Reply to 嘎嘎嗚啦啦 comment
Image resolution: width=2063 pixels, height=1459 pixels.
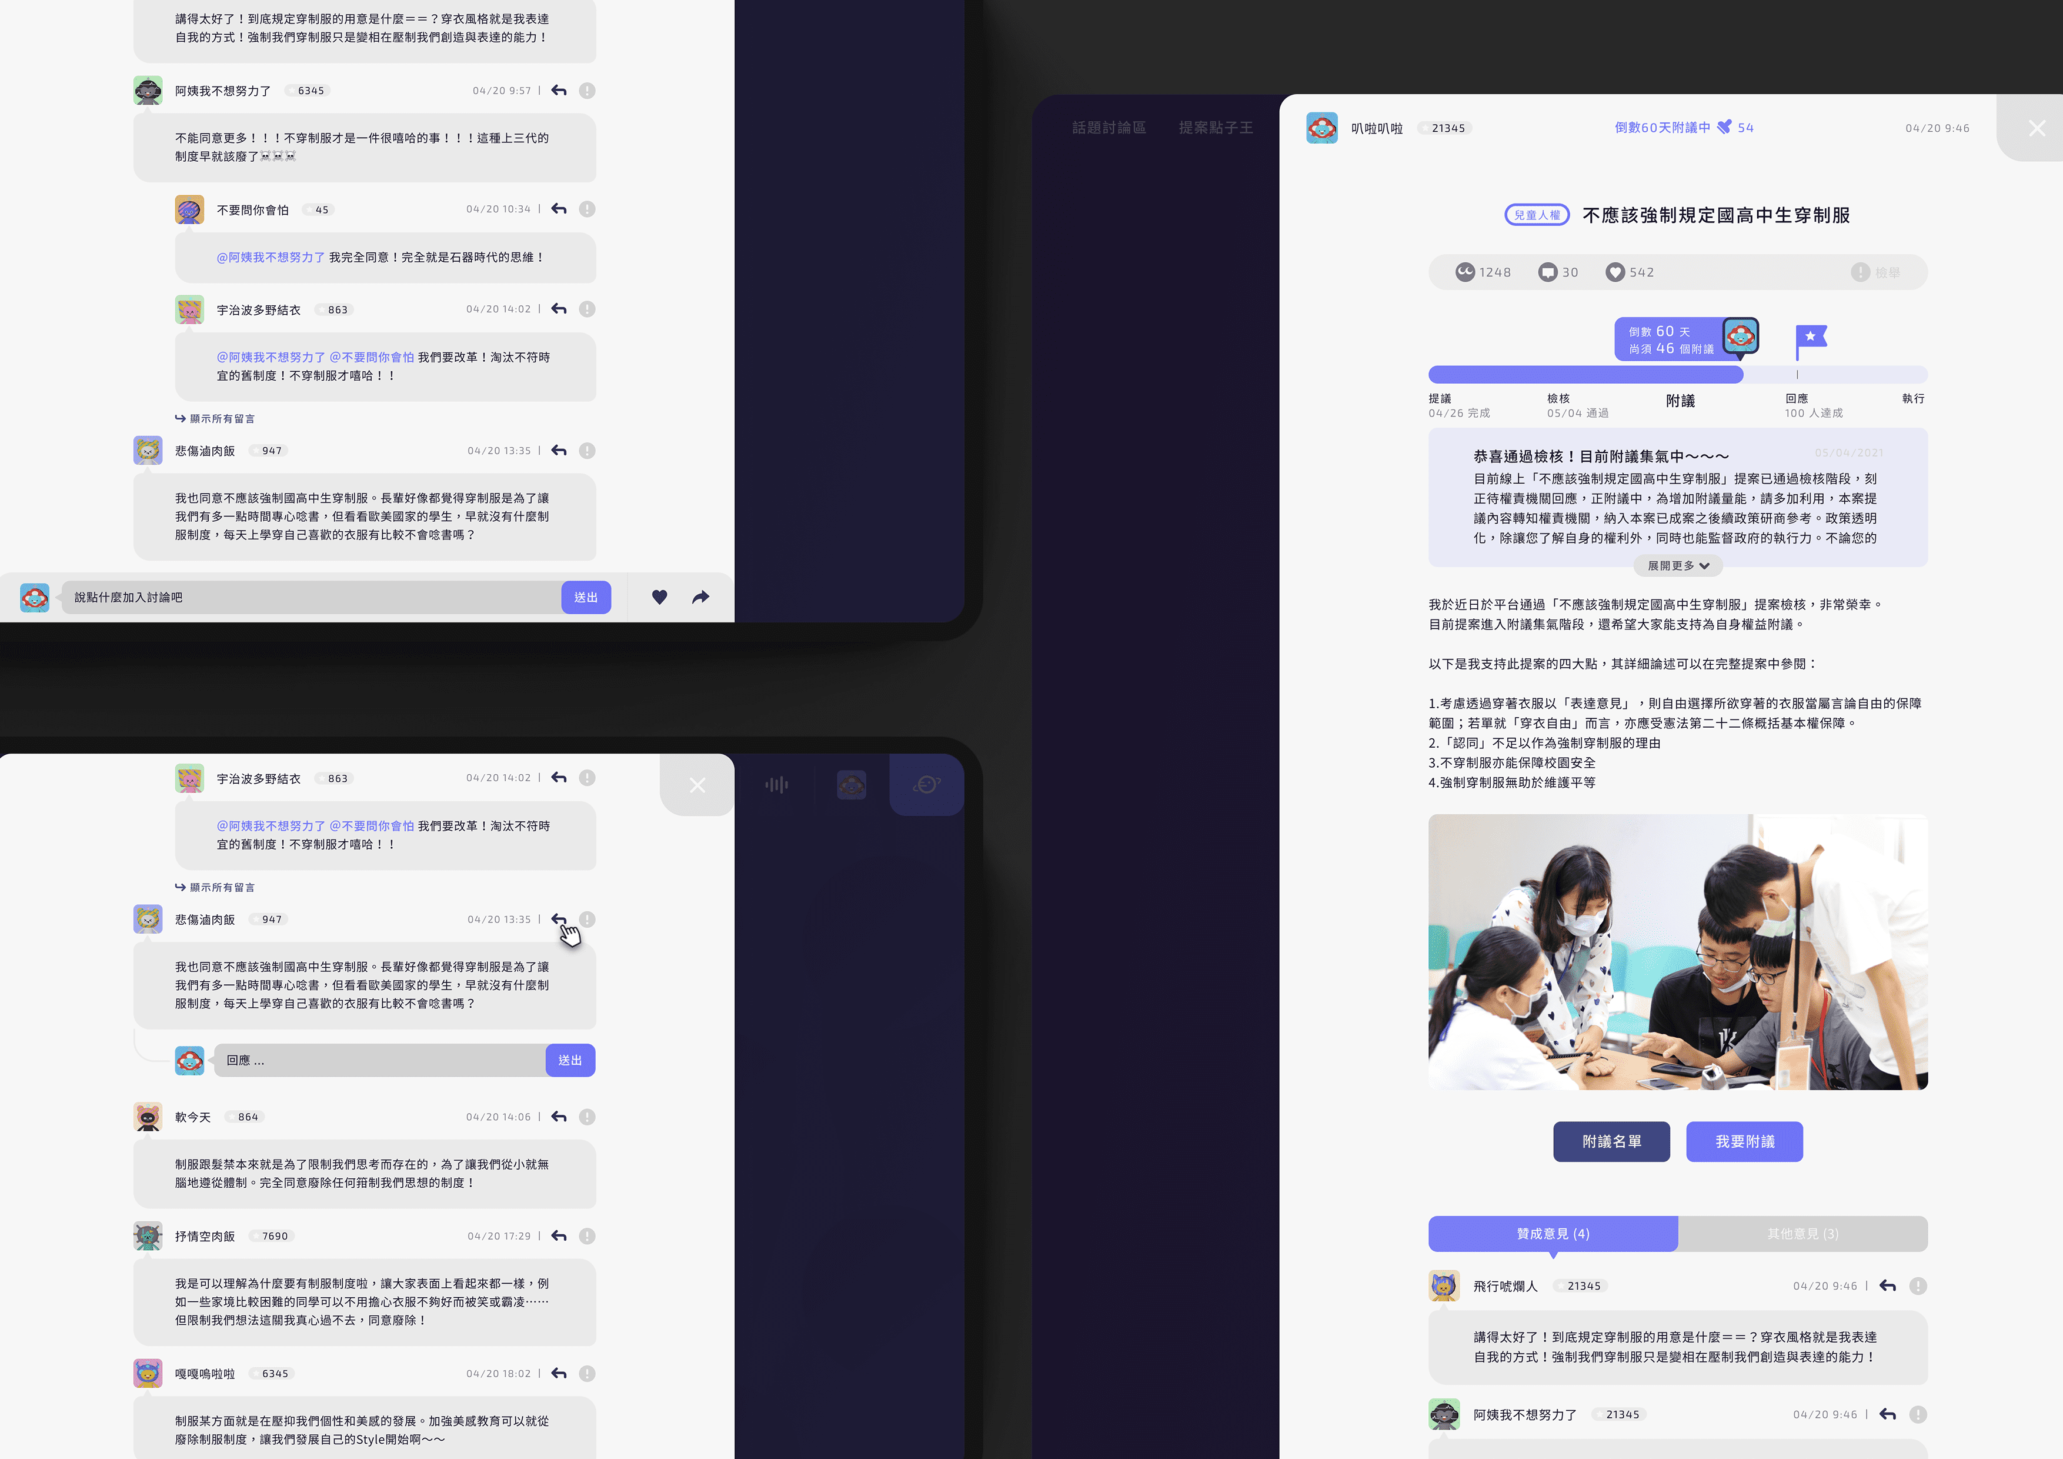pyautogui.click(x=559, y=1374)
